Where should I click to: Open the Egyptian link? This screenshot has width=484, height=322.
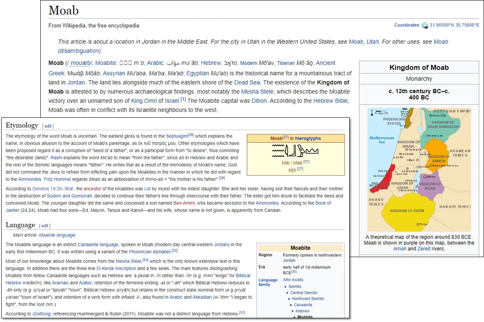coord(198,74)
